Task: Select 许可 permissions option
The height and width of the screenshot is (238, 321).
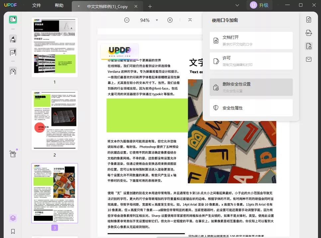Action: coord(251,61)
